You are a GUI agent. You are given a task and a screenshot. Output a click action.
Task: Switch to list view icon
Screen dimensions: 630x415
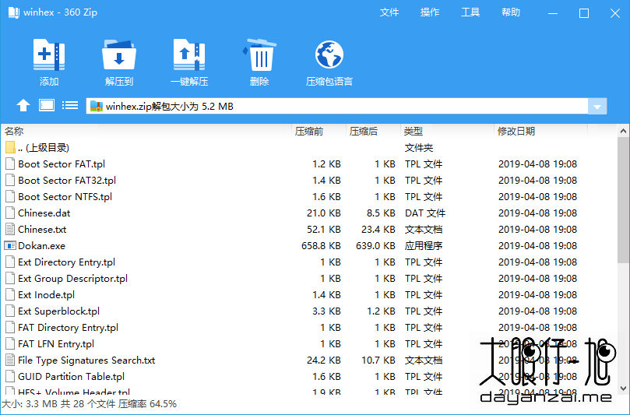coord(70,105)
